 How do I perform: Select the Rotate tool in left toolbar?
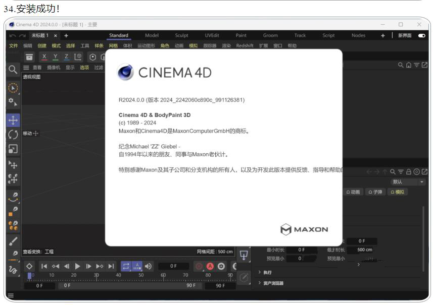coord(13,135)
